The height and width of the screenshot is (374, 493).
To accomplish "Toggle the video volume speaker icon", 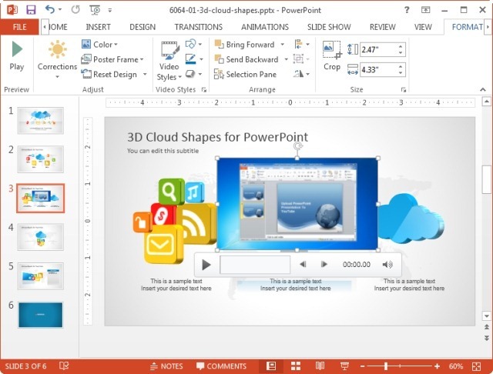I will [x=387, y=265].
